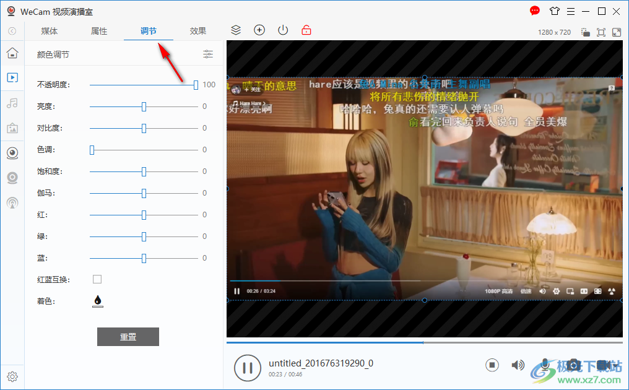Open the picture sidebar section

point(12,128)
